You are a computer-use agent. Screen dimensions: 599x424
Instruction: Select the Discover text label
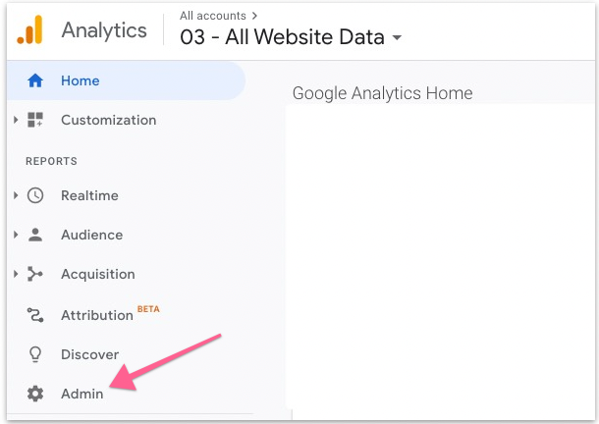point(89,354)
